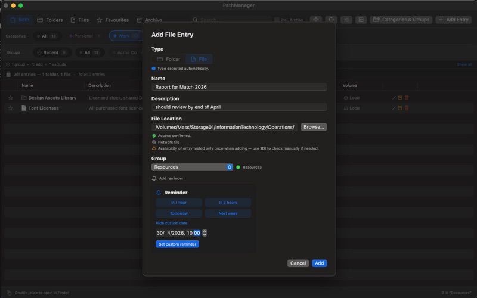Viewport: 477px width, 298px height.
Task: Click the clipboard icon beside All entries
Action: 8,74
